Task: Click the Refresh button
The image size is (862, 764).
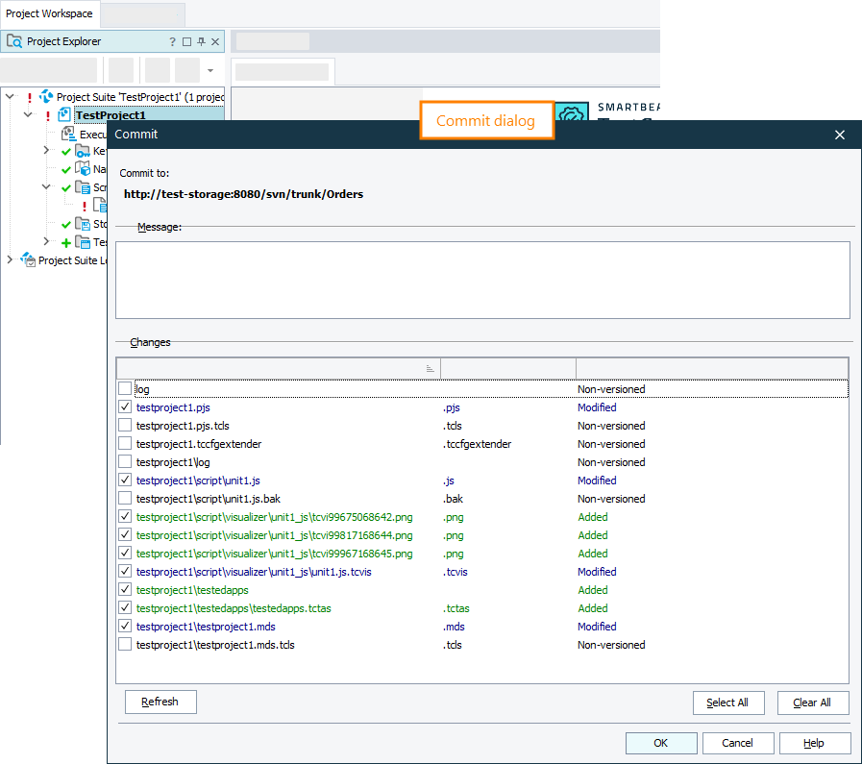Action: coord(160,702)
